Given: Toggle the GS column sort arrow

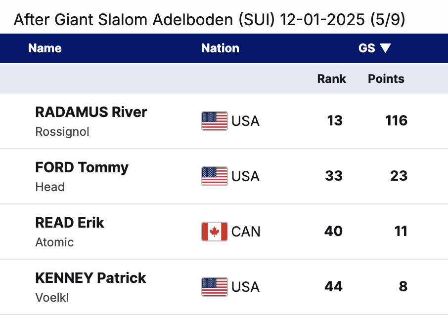Looking at the screenshot, I should (x=386, y=48).
